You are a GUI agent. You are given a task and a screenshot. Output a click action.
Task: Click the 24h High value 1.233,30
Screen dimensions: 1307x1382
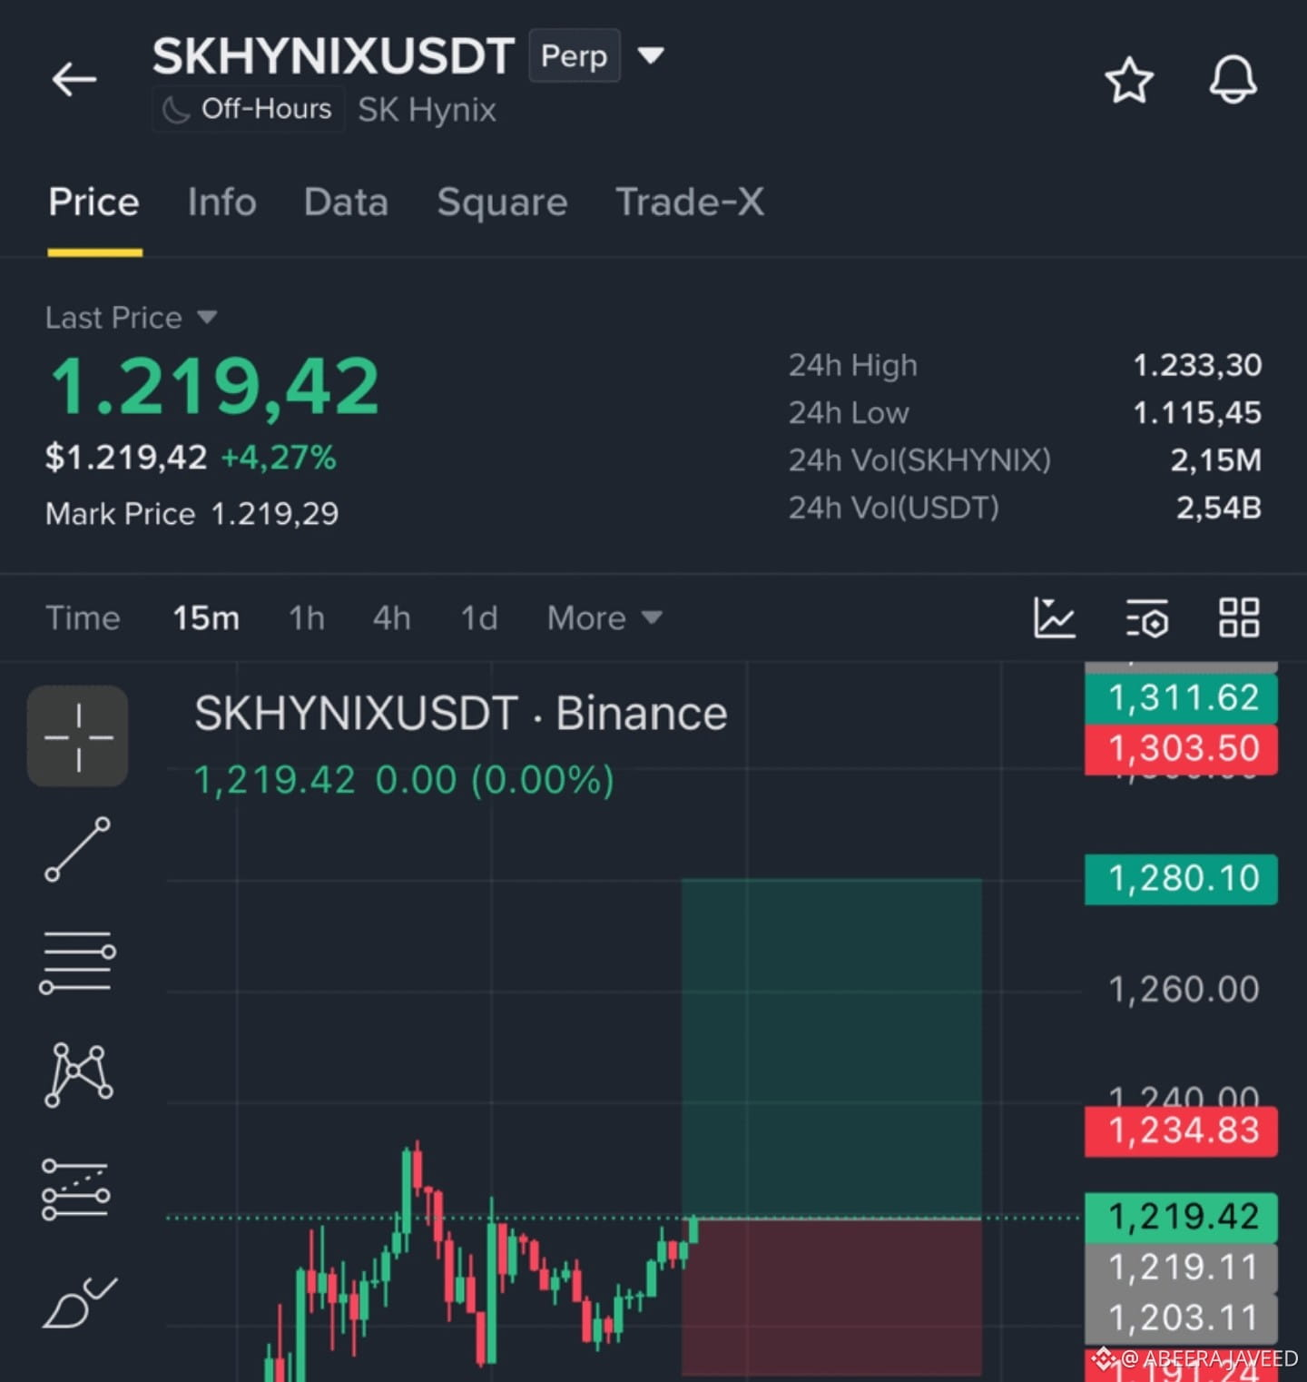point(1197,365)
